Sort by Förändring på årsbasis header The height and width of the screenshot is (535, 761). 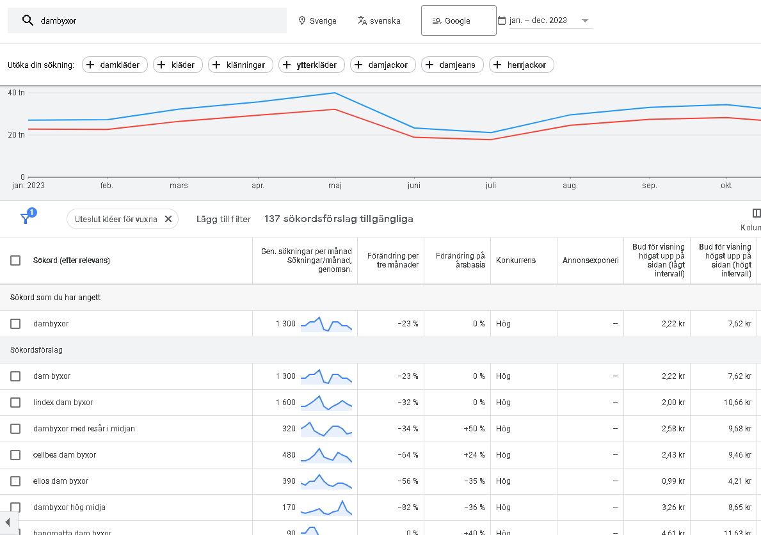click(460, 260)
